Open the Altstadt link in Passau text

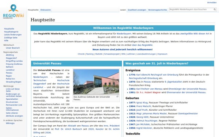click(72, 126)
